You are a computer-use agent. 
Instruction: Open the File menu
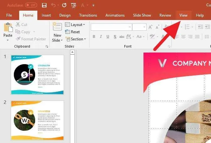click(9, 15)
